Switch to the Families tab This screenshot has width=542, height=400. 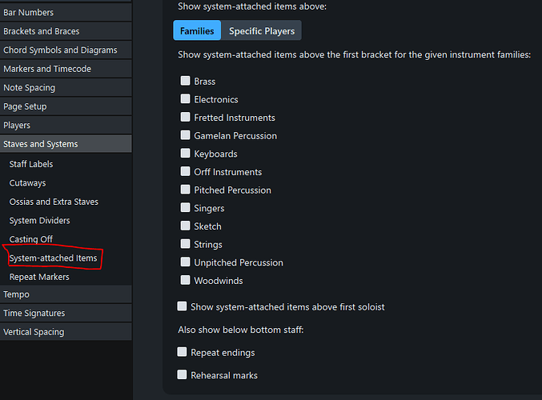tap(197, 31)
